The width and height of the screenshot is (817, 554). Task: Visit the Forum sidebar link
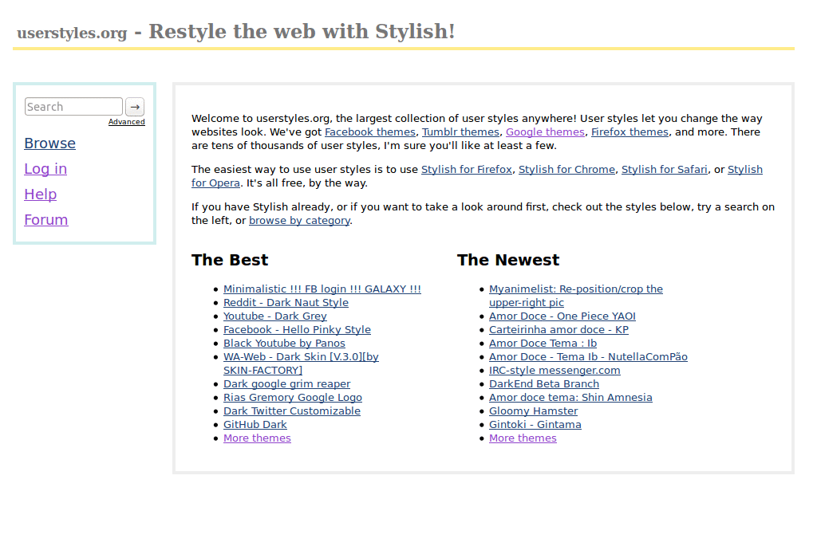point(45,220)
